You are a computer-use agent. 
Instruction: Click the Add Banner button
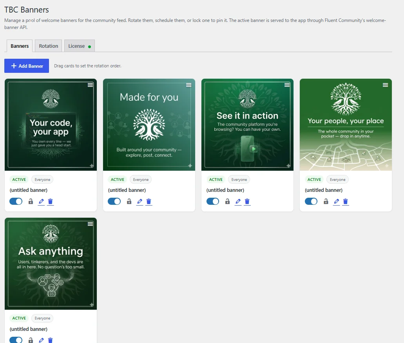click(27, 66)
